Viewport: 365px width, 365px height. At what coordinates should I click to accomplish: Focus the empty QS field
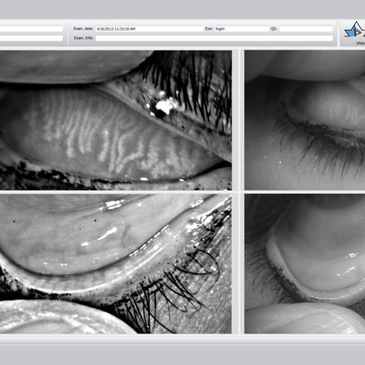point(306,29)
